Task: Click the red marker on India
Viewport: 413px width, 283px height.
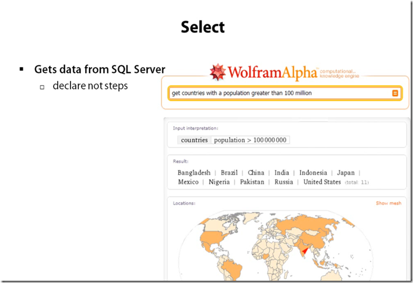Action: pos(306,251)
